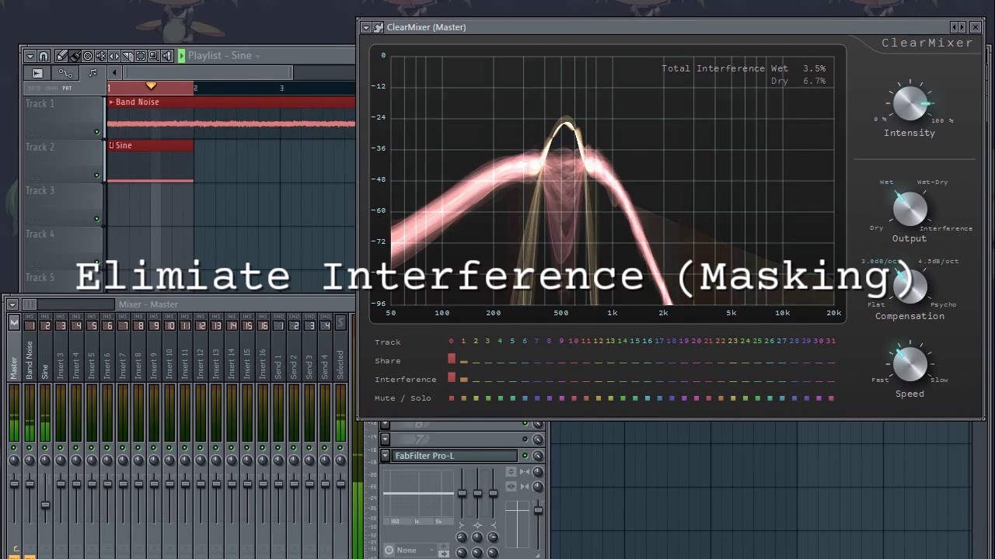Click the Mixer view toggle button
Viewport: 995px width, 559px height.
29,304
